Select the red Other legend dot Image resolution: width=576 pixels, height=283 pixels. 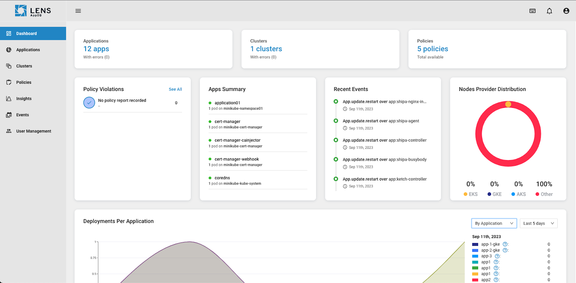point(537,194)
